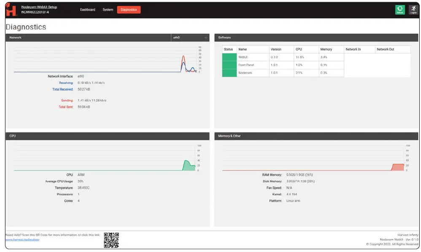Open the Dashboard tab
The height and width of the screenshot is (252, 421).
tap(87, 10)
